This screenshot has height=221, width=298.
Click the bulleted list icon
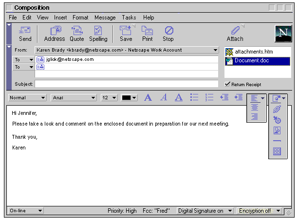(x=194, y=97)
